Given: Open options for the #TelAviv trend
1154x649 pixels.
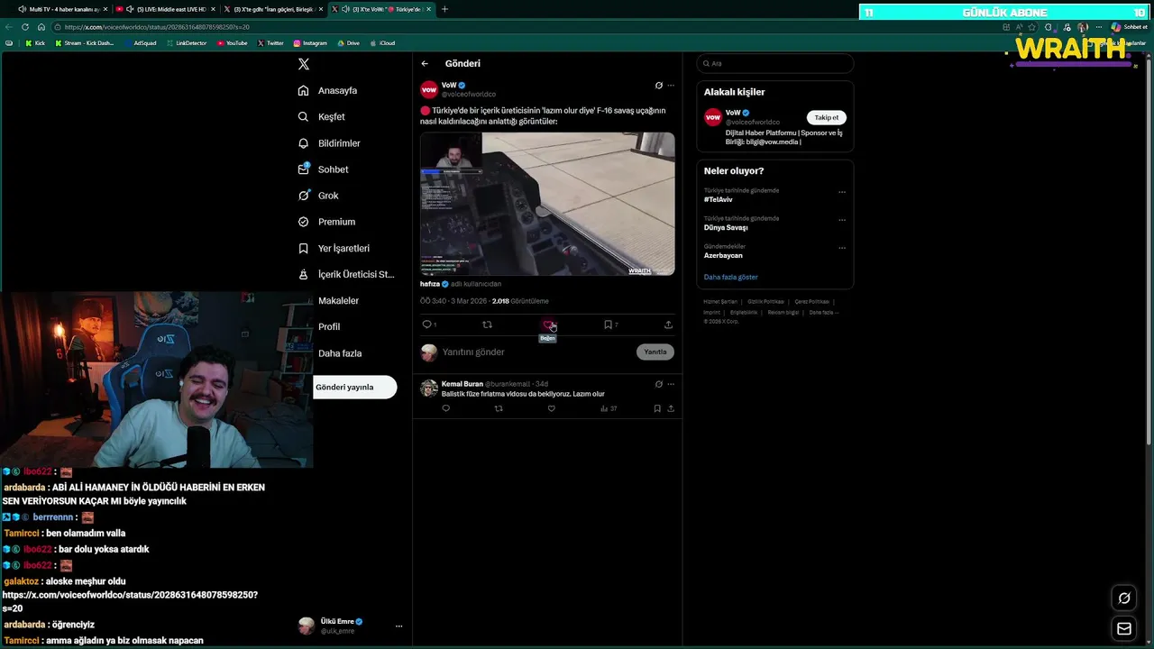Looking at the screenshot, I should pyautogui.click(x=842, y=192).
